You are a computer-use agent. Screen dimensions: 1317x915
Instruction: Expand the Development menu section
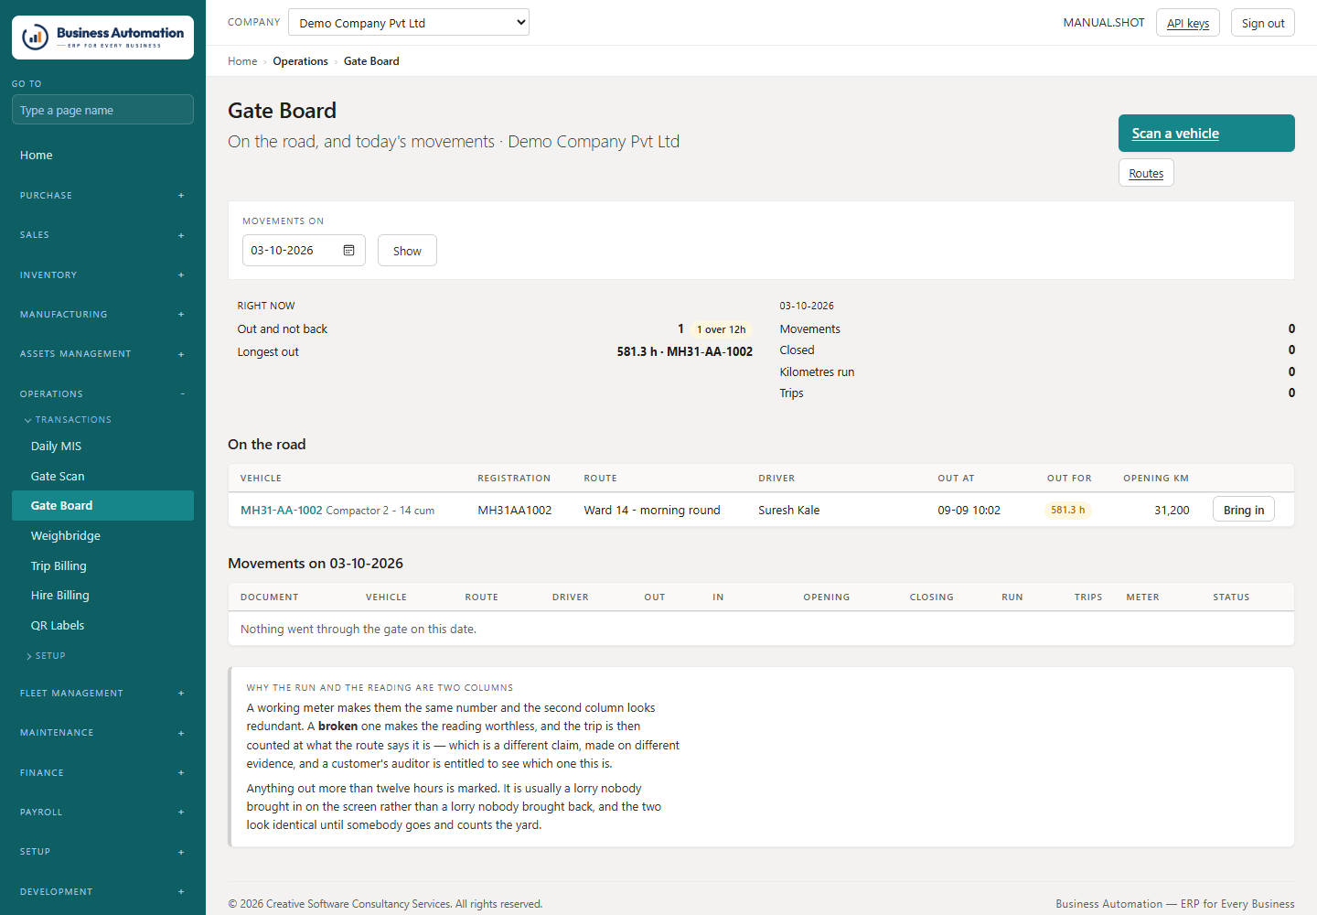click(x=102, y=892)
